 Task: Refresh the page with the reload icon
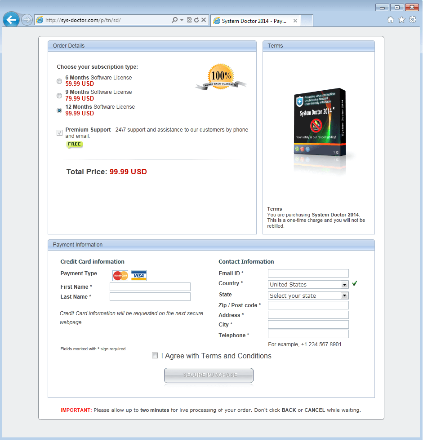[x=196, y=20]
